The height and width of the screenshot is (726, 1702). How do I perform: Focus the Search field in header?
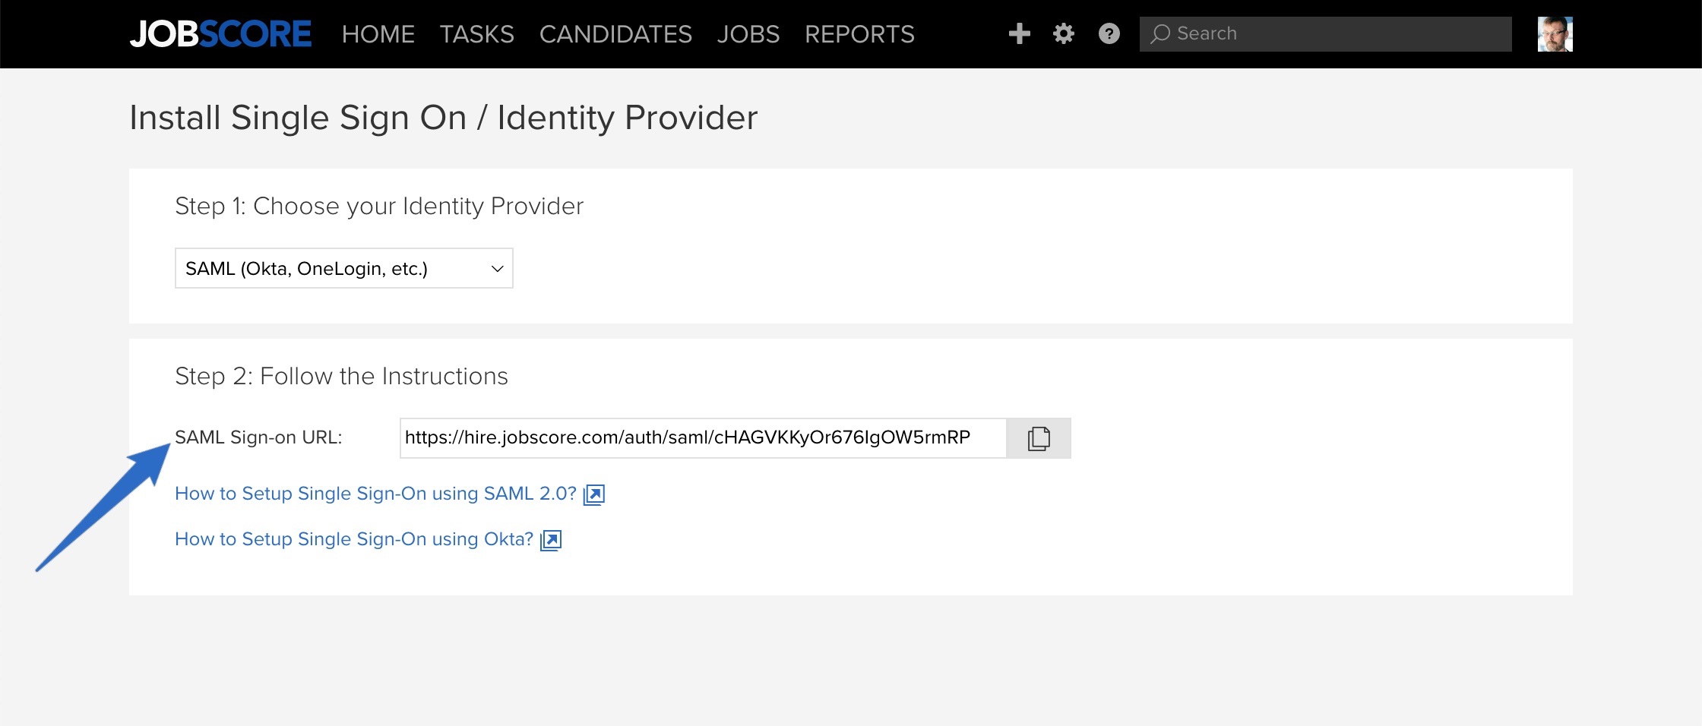click(x=1325, y=34)
